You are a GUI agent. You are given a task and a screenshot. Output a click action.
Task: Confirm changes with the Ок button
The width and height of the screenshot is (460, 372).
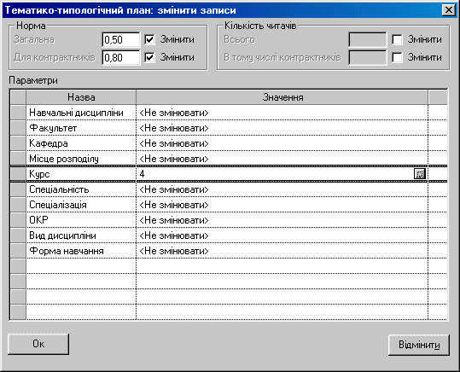click(x=38, y=344)
